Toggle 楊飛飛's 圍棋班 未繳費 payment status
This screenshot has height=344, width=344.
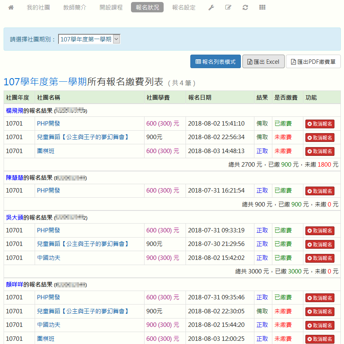coord(283,151)
